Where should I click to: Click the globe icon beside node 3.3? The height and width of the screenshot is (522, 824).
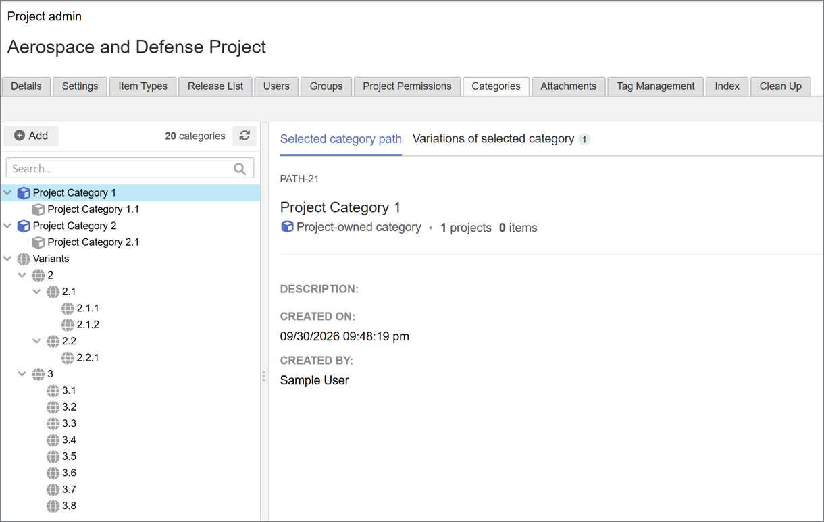[x=53, y=423]
